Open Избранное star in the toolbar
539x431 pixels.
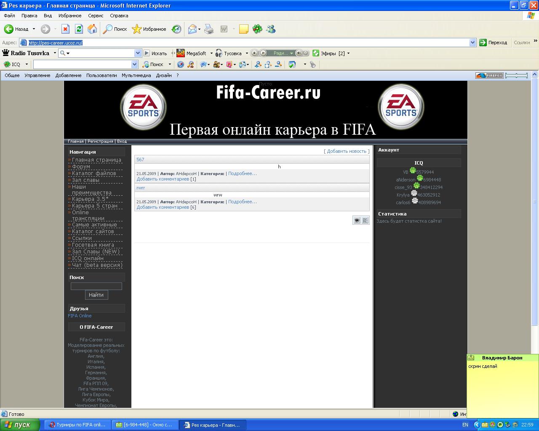[x=149, y=29]
